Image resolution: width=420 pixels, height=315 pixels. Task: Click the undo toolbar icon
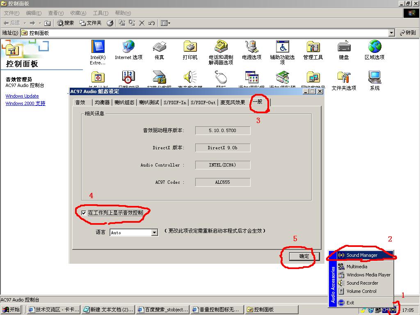coord(151,23)
